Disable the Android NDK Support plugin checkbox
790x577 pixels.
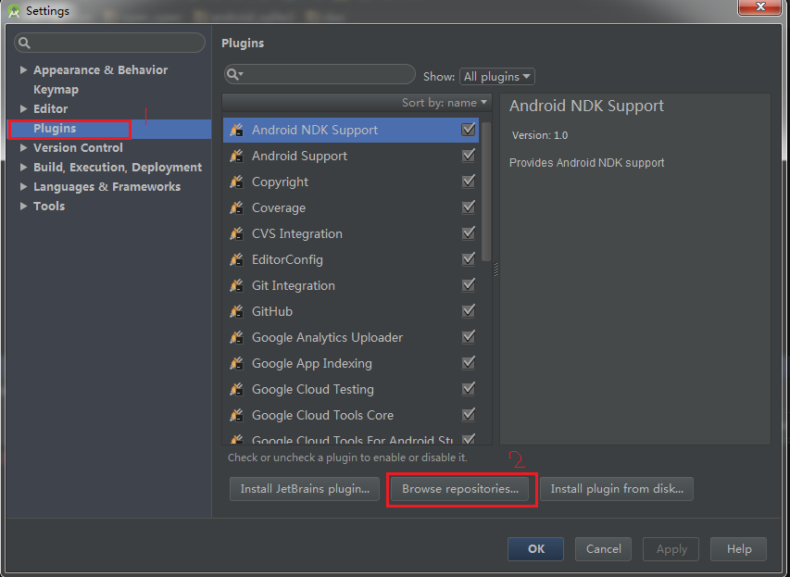tap(469, 130)
